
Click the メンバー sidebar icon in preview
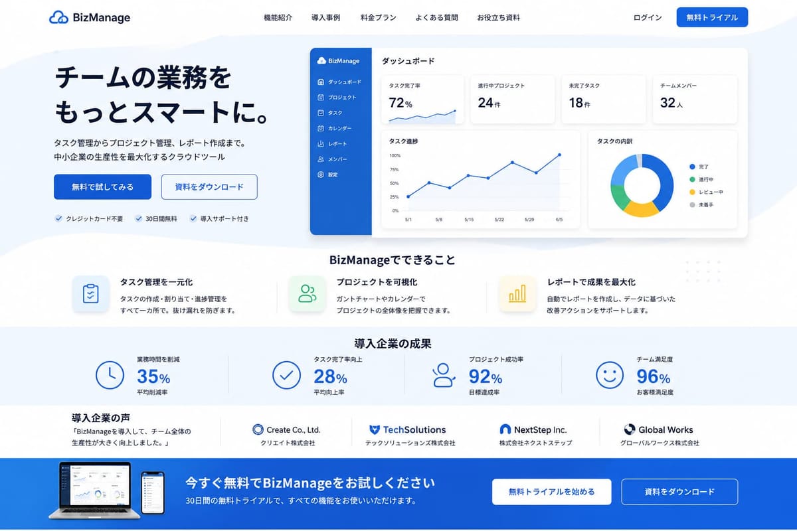click(x=321, y=159)
